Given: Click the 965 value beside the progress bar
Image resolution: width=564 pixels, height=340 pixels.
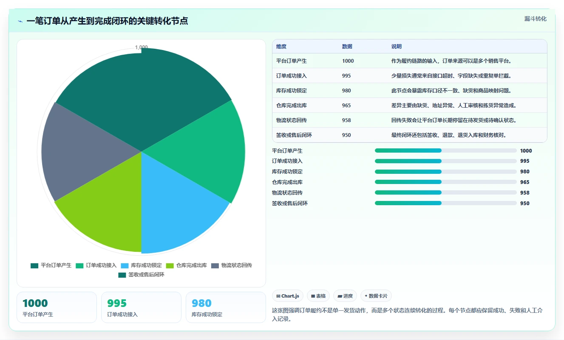Looking at the screenshot, I should click(x=525, y=182).
